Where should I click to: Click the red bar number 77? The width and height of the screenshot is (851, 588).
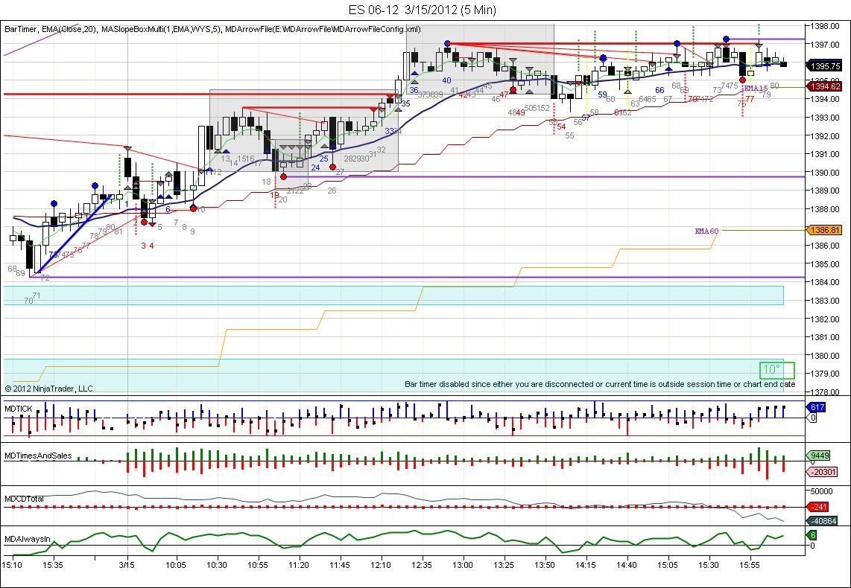coord(750,99)
